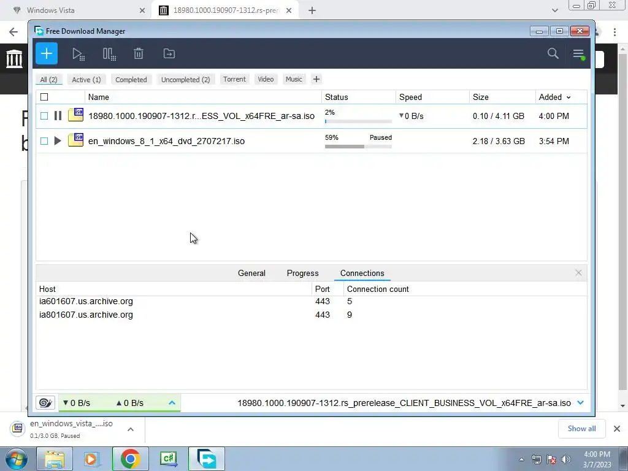Click Free Download Manager taskbar icon

pyautogui.click(x=207, y=459)
